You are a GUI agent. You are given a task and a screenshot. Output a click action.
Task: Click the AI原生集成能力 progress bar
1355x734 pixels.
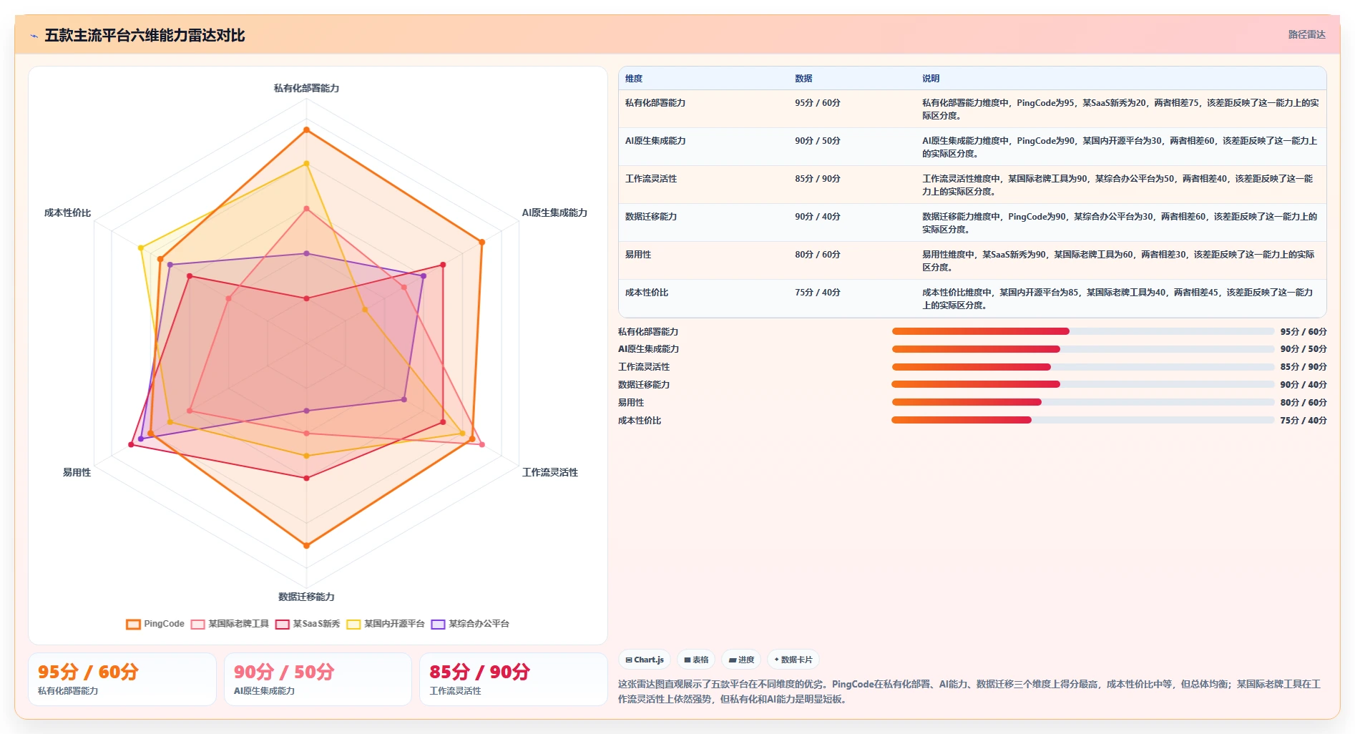(x=1082, y=349)
